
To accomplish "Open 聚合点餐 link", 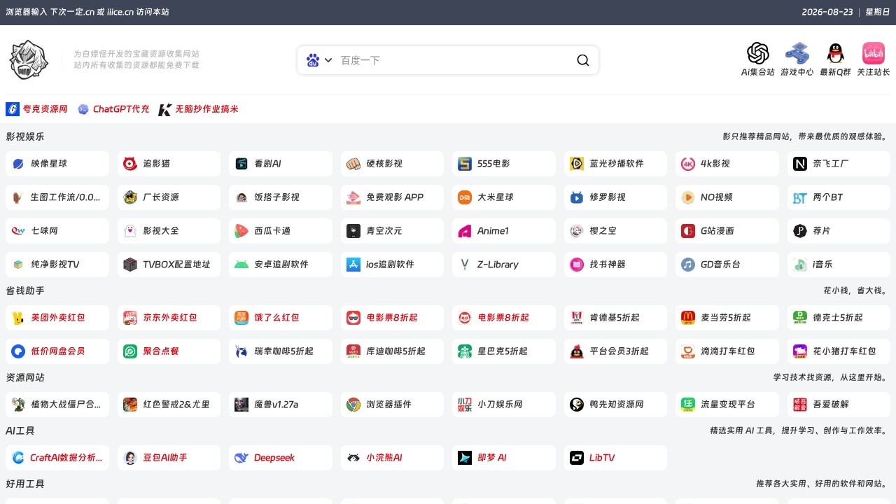I will coord(169,351).
